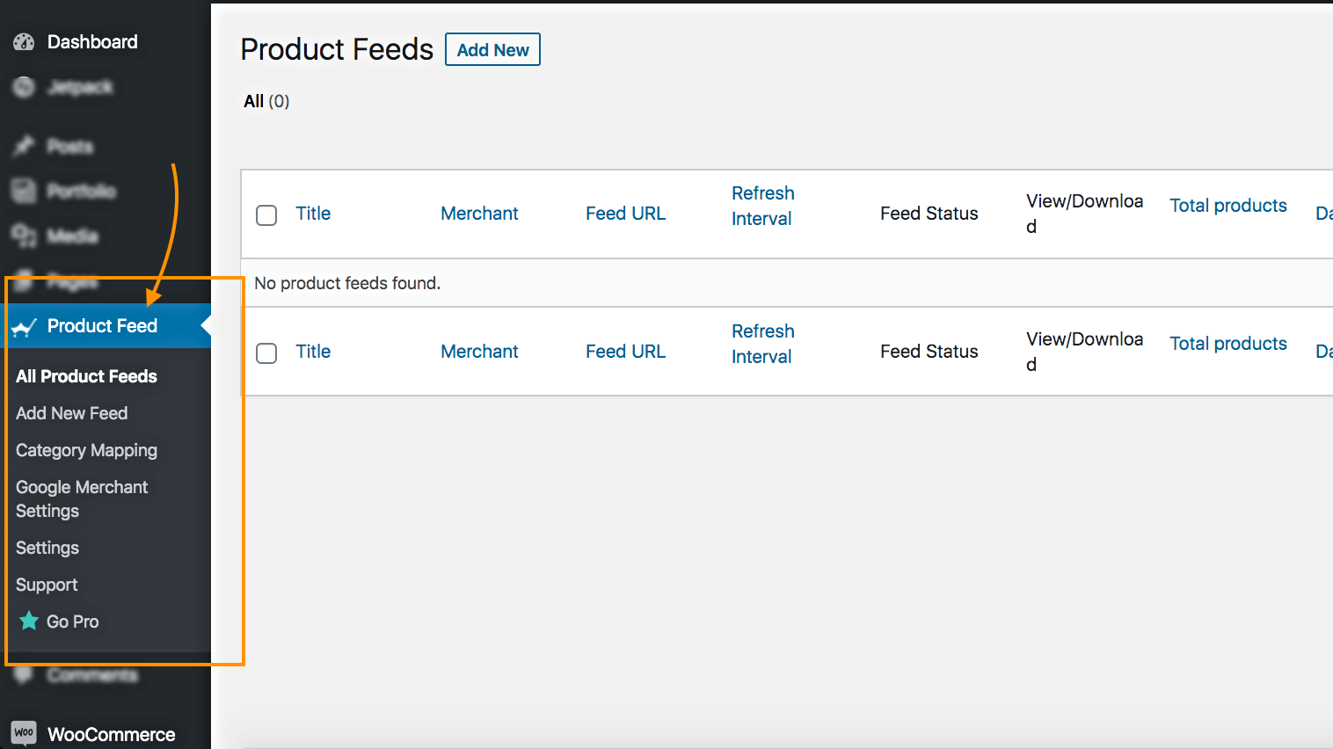
Task: Sort by Feed URL in header row
Action: tap(625, 214)
